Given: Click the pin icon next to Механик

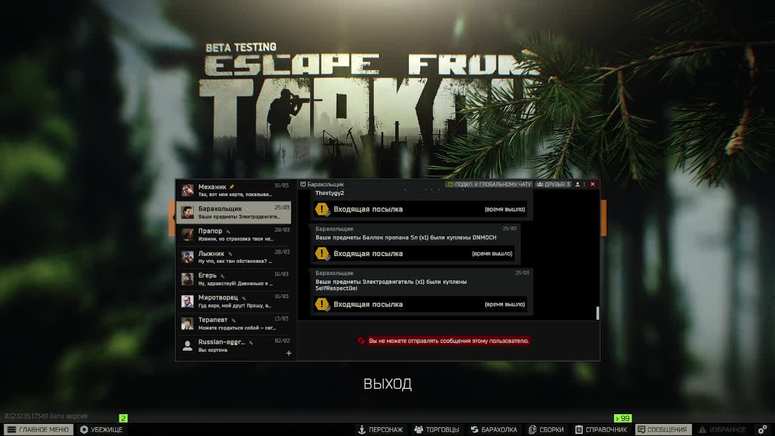Looking at the screenshot, I should (231, 187).
